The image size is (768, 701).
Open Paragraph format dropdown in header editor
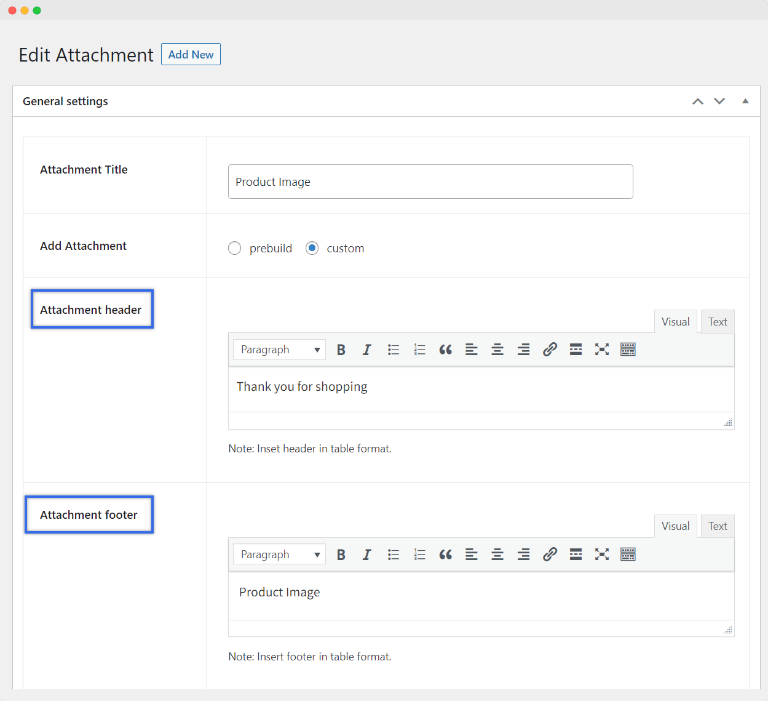point(280,350)
